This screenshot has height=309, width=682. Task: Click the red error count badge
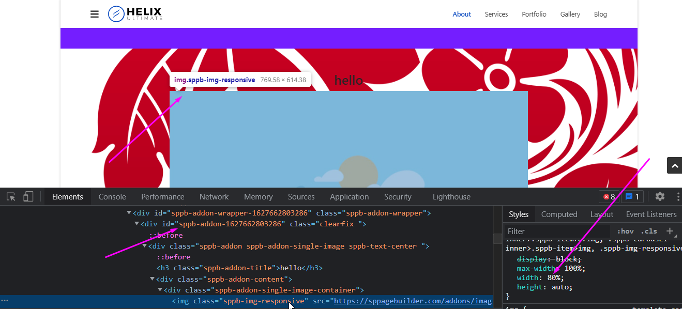(609, 197)
